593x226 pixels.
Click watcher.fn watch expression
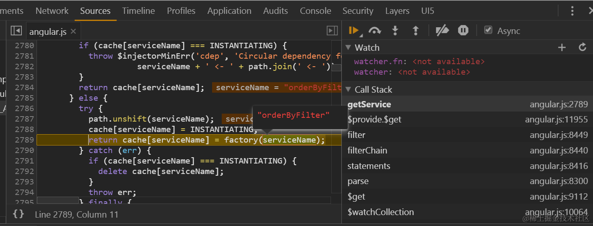pos(419,62)
